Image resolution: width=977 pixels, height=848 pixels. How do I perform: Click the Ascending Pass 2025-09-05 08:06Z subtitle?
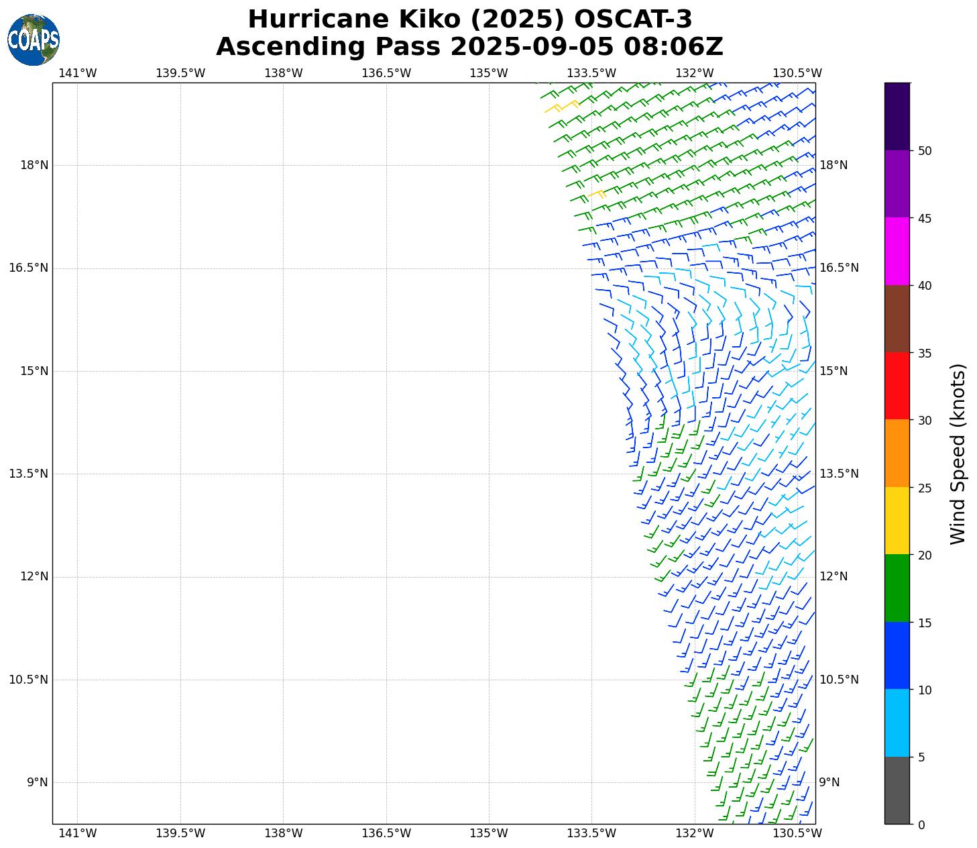[x=469, y=47]
